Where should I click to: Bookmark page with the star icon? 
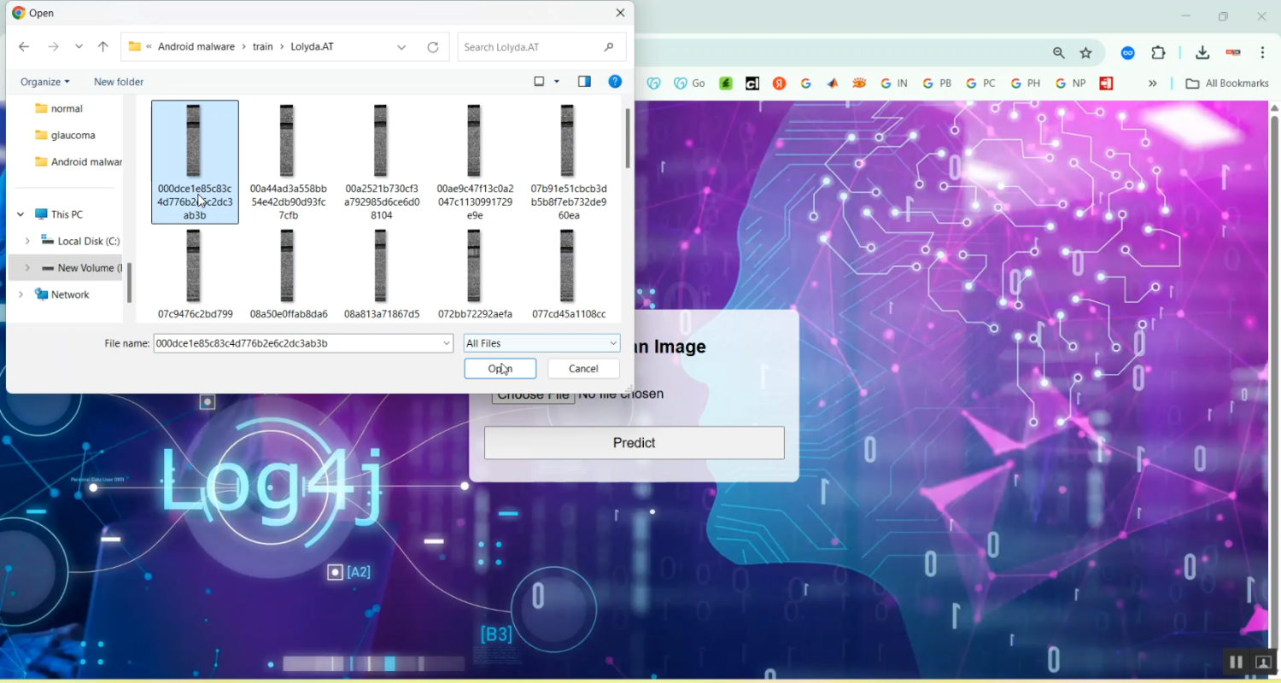pos(1085,53)
